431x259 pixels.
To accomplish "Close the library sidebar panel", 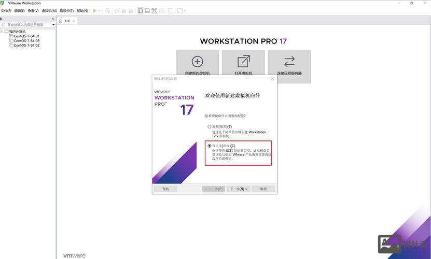I will 53,19.
